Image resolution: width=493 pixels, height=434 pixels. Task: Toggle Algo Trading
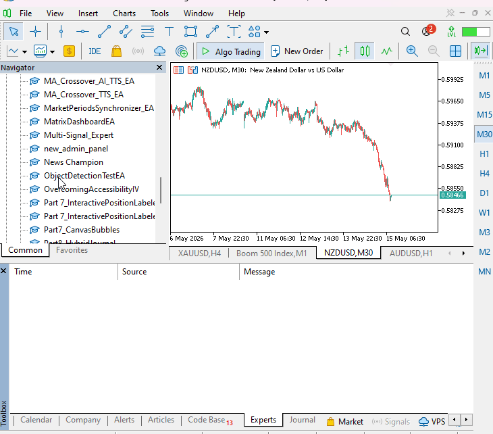point(232,51)
